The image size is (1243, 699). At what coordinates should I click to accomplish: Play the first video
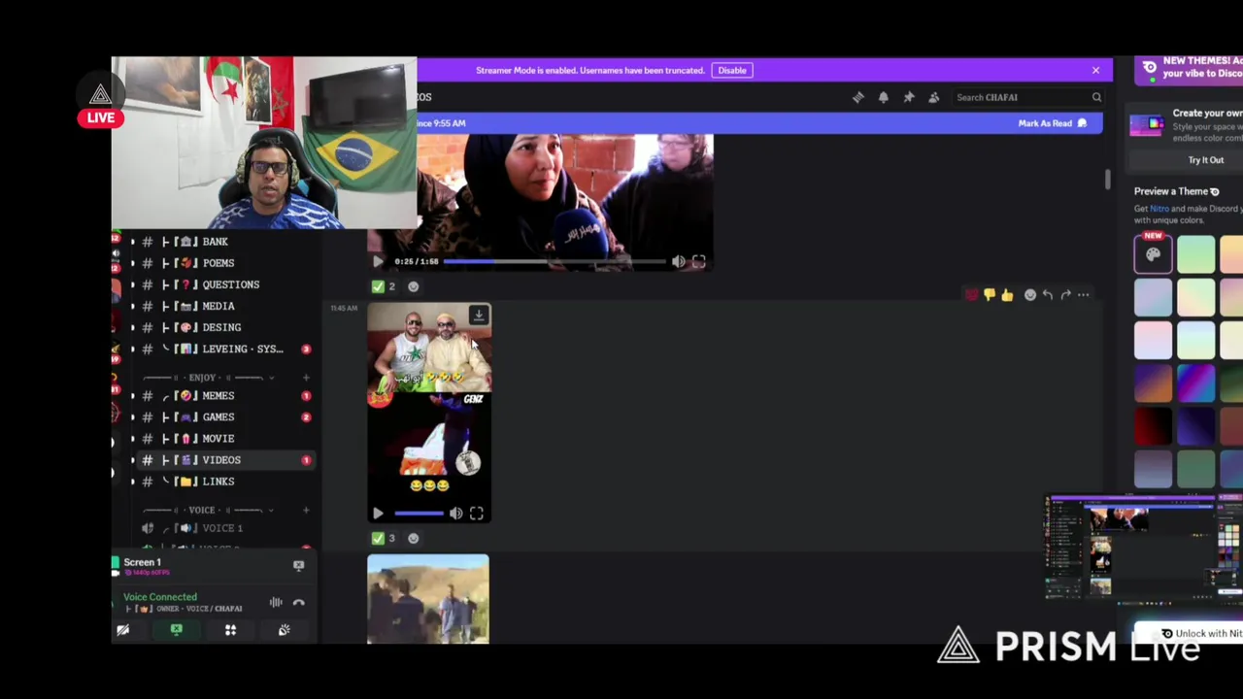click(x=378, y=261)
